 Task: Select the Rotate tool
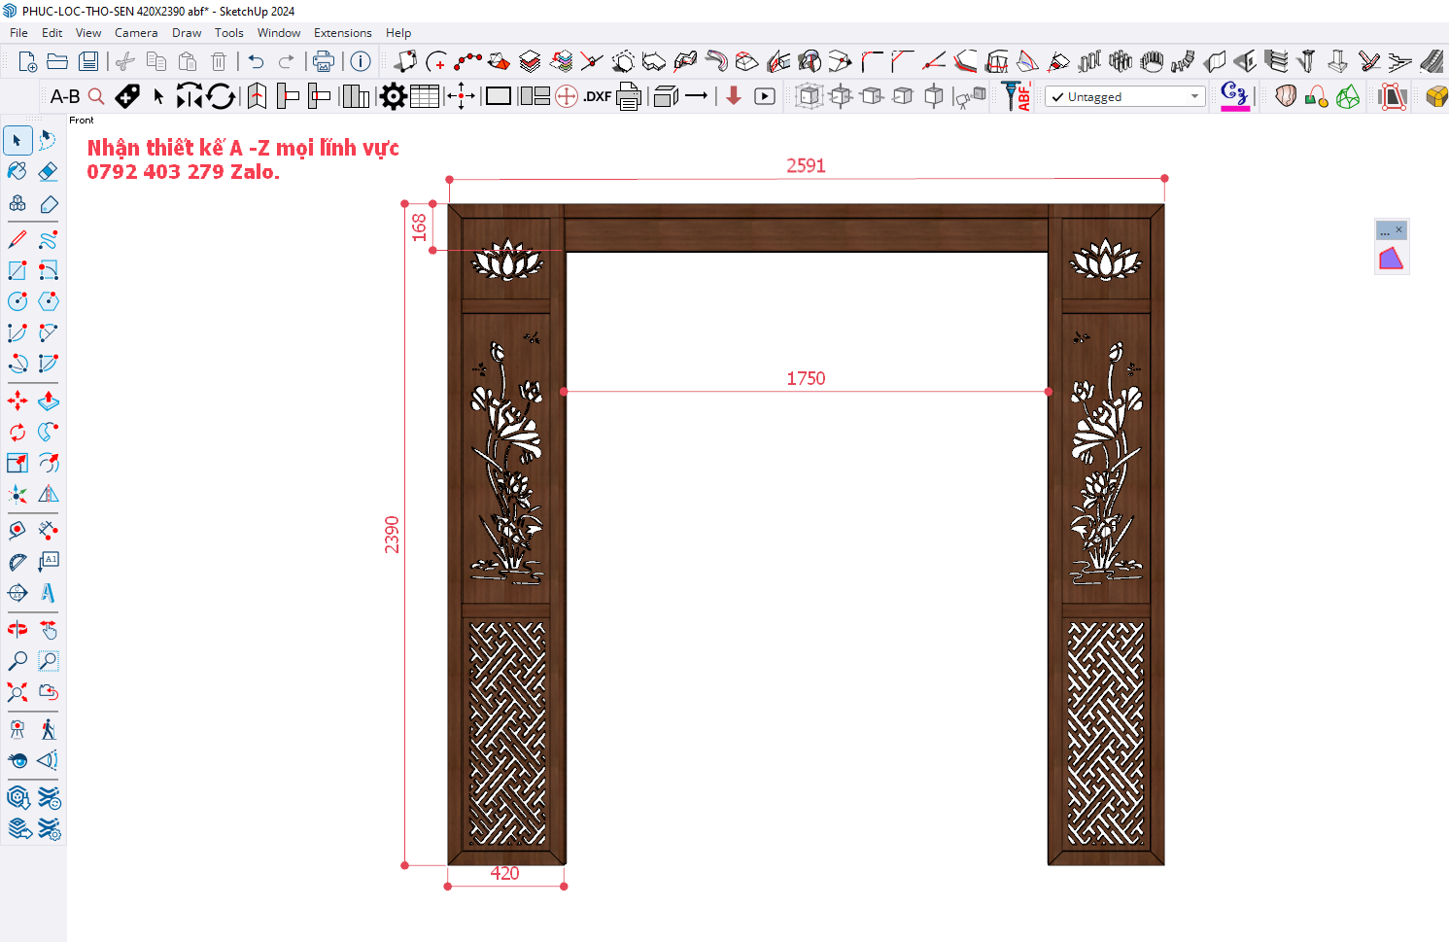pos(17,432)
